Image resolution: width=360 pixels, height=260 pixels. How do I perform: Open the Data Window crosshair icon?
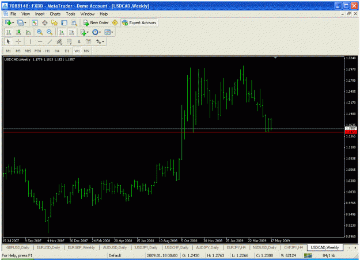(44, 22)
